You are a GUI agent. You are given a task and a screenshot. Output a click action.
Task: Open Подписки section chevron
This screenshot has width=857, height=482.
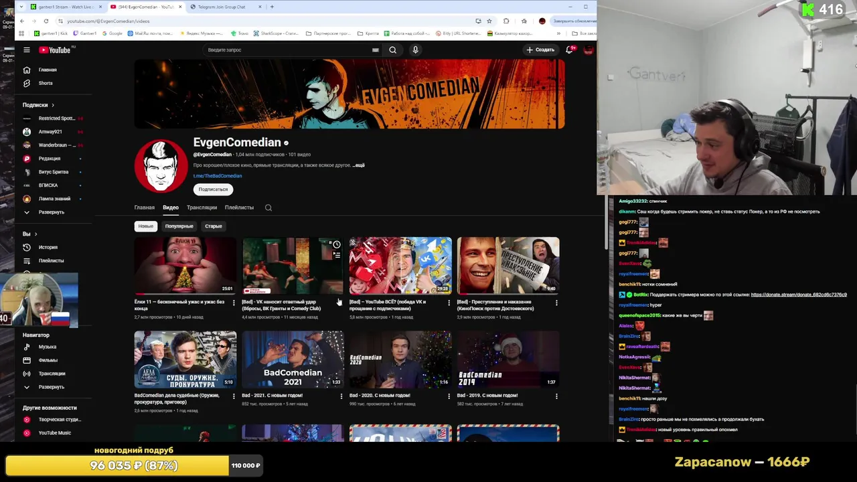click(x=53, y=105)
